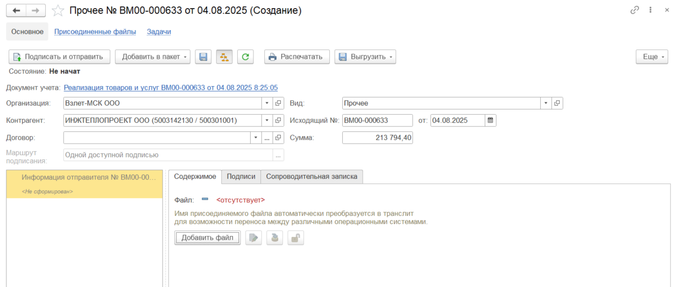Click the three-dot kebab menu at top right
The height and width of the screenshot is (287, 679).
pos(651,10)
